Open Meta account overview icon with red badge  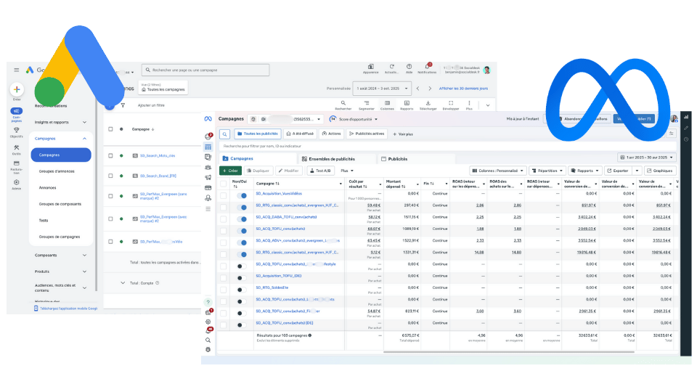tap(208, 136)
